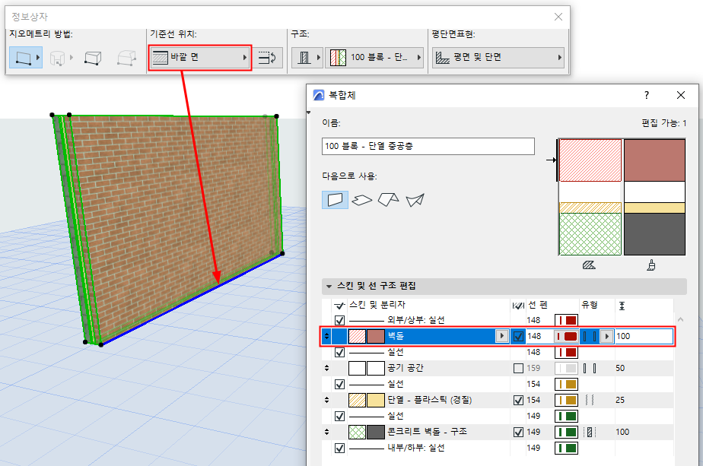Click skin type icon in 공기 공간 row

pyautogui.click(x=590, y=369)
